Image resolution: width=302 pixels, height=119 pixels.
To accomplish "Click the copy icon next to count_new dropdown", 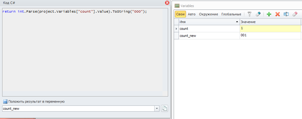I will pyautogui.click(x=164, y=109).
